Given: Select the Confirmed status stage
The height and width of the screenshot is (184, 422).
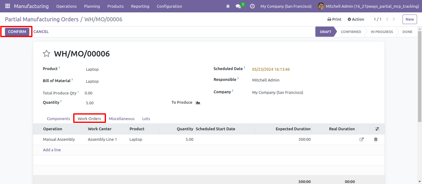Looking at the screenshot, I should pyautogui.click(x=351, y=32).
